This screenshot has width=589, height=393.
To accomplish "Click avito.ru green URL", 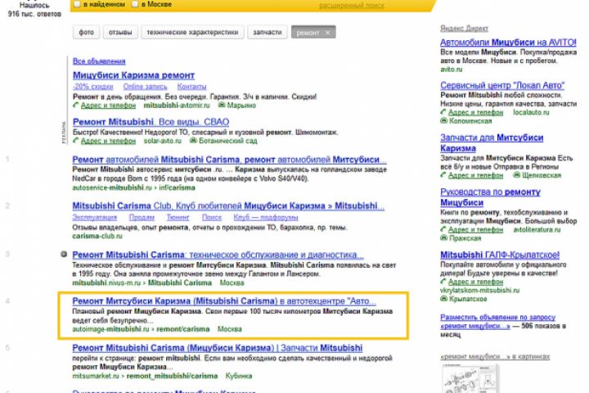I will click(452, 70).
